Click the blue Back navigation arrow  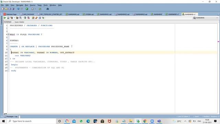click(x=18, y=9)
